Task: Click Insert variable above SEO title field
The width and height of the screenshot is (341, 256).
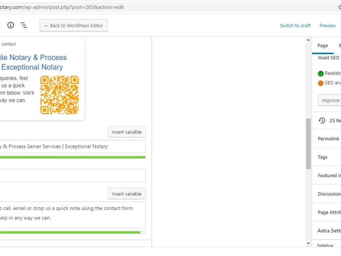Action: point(127,132)
